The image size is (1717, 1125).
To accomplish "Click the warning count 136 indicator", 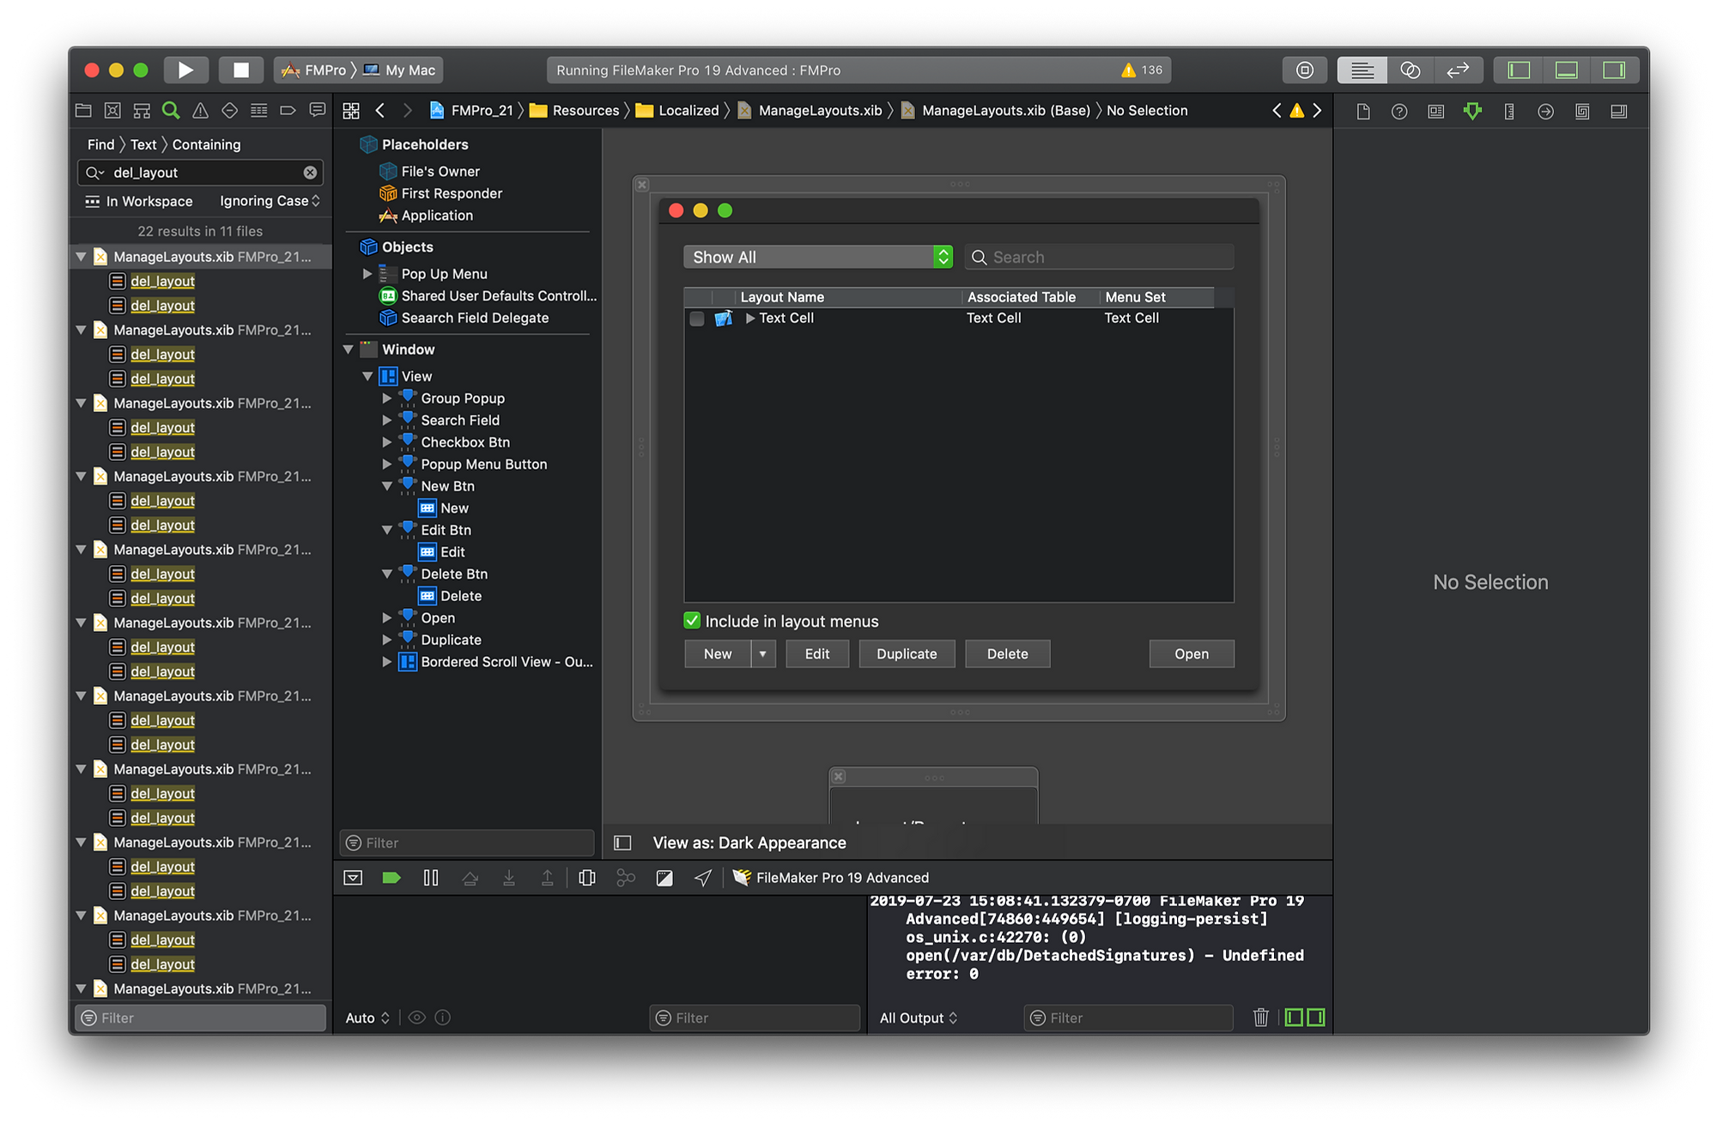I will click(1142, 70).
